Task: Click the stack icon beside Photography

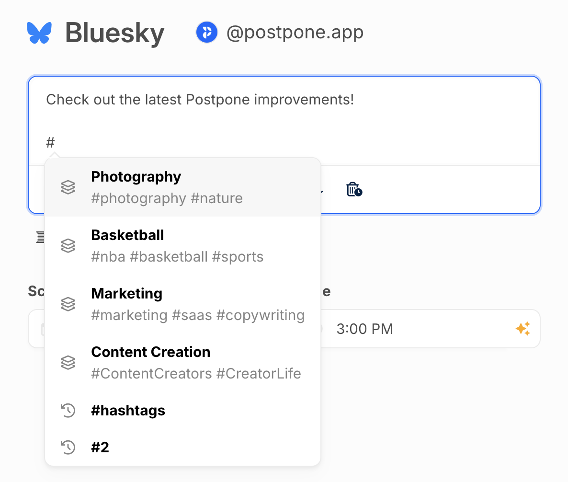Action: tap(68, 187)
